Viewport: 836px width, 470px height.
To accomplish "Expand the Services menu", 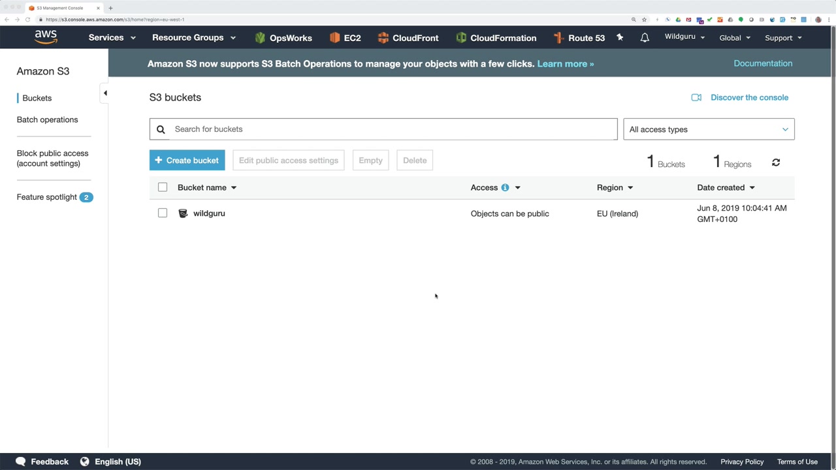I will point(112,38).
